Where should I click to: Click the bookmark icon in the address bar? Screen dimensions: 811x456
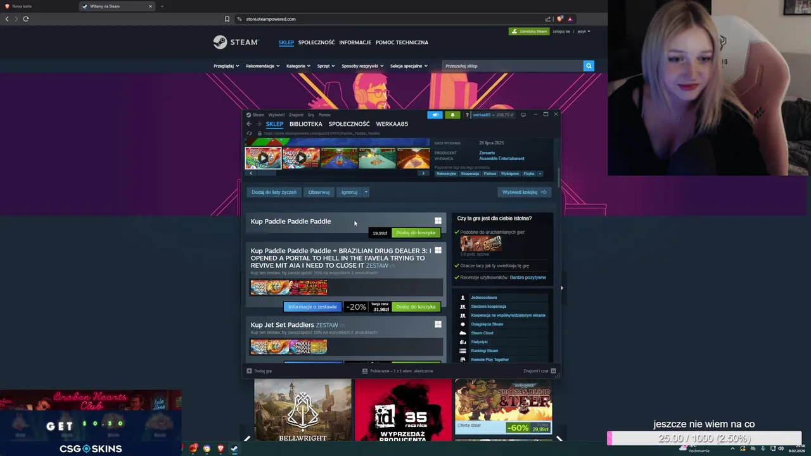coord(227,19)
